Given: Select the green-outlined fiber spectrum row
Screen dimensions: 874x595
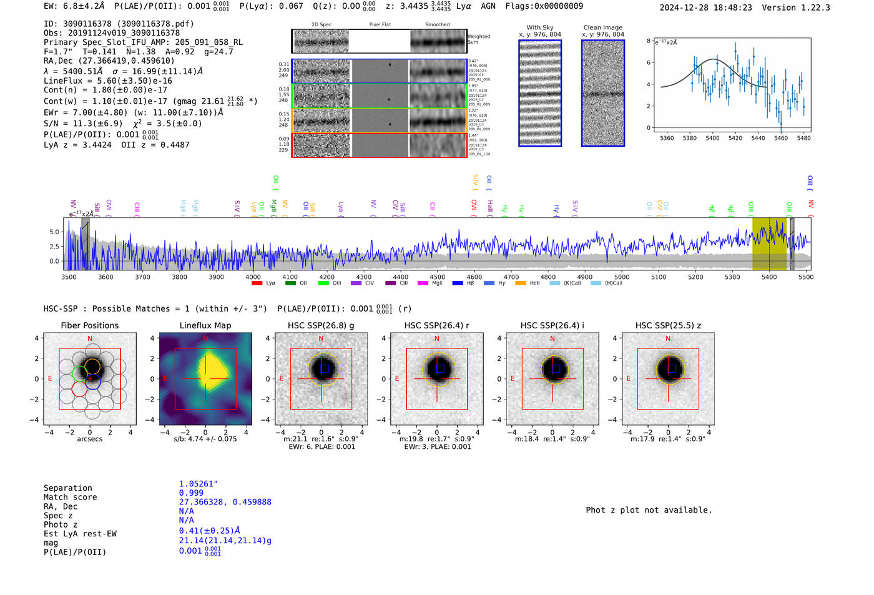Looking at the screenshot, I should (x=379, y=96).
